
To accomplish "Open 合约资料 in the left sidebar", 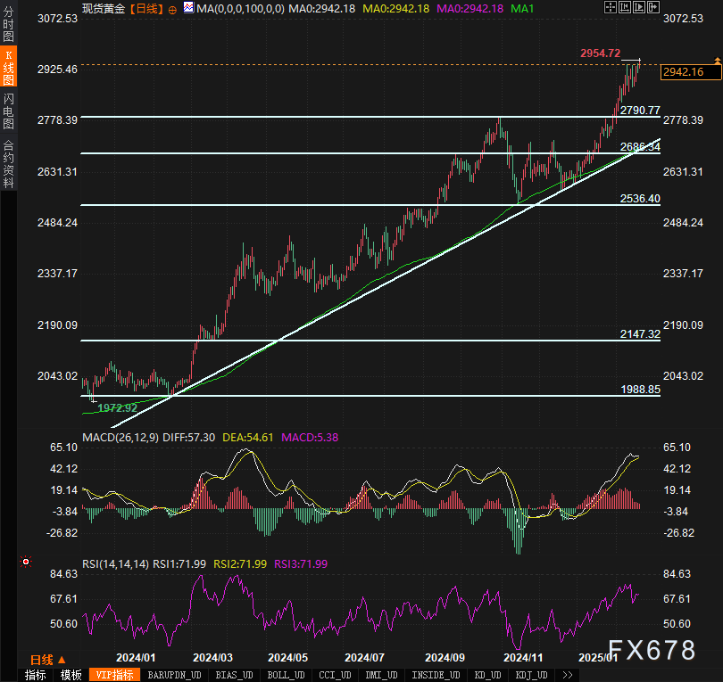I will point(8,163).
